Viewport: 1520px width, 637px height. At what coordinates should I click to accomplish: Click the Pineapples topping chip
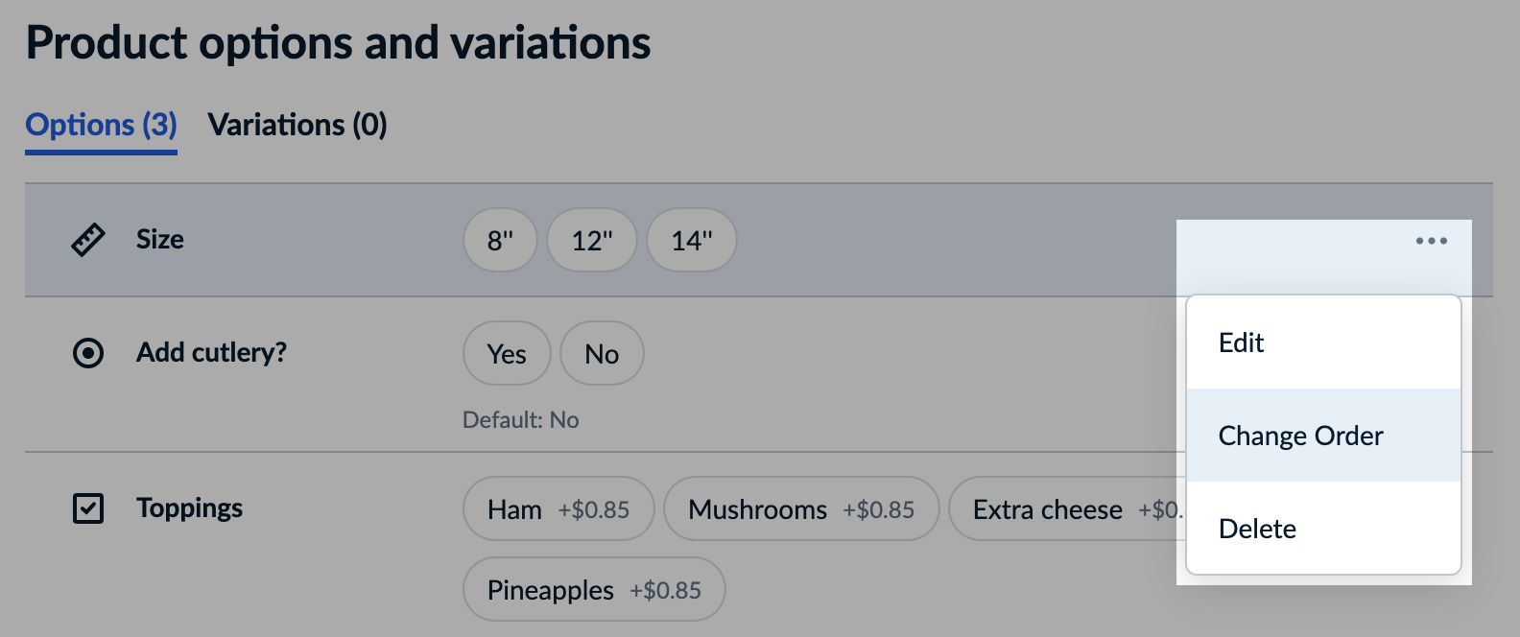[593, 590]
